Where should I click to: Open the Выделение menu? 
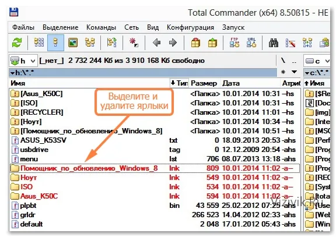coord(60,27)
